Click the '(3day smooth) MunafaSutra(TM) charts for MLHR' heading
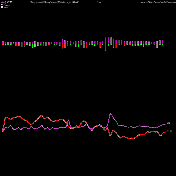The image size is (176, 176). point(54,2)
